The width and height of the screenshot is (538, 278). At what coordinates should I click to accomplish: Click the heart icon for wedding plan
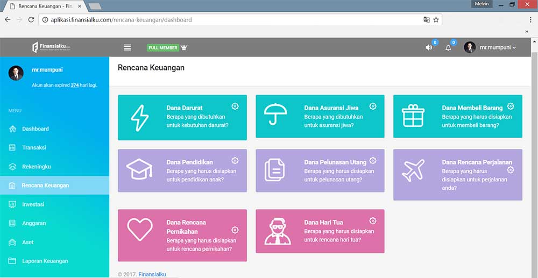[139, 230]
